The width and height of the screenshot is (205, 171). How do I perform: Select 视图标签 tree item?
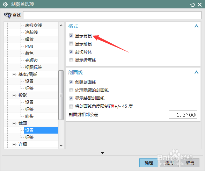34,67
